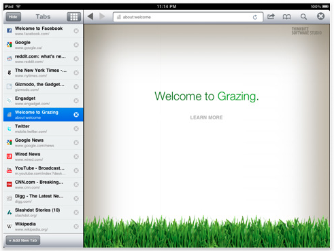The width and height of the screenshot is (334, 251).
Task: Click the Wired News red favicon
Action: pyautogui.click(x=10, y=156)
